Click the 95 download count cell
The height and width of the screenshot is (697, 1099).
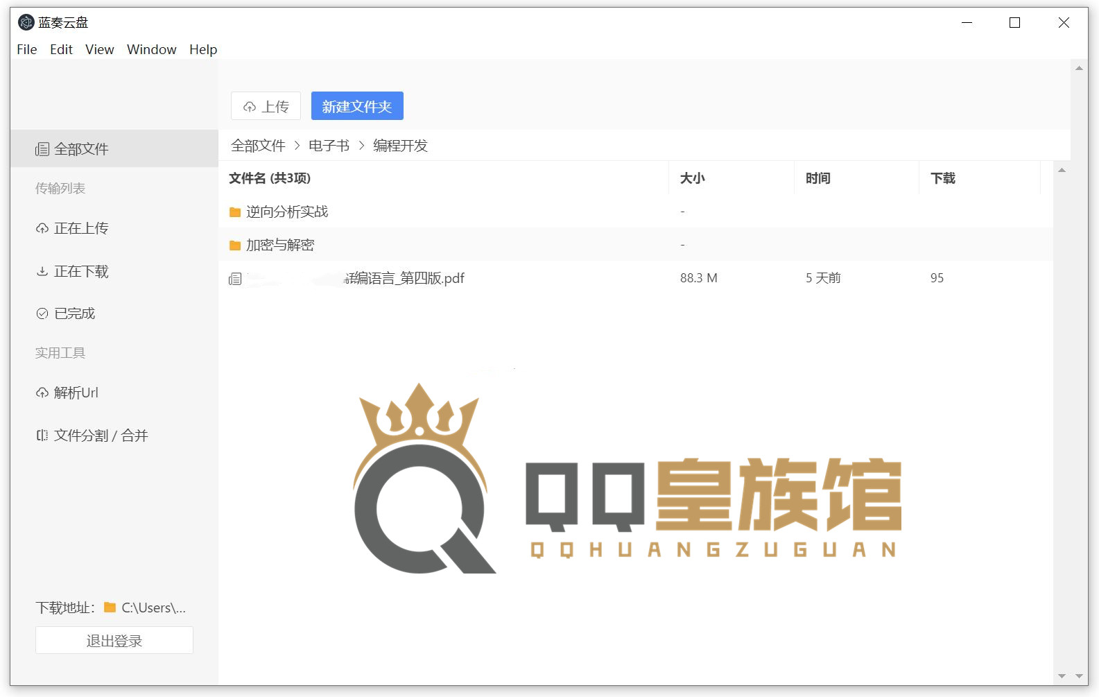[937, 278]
